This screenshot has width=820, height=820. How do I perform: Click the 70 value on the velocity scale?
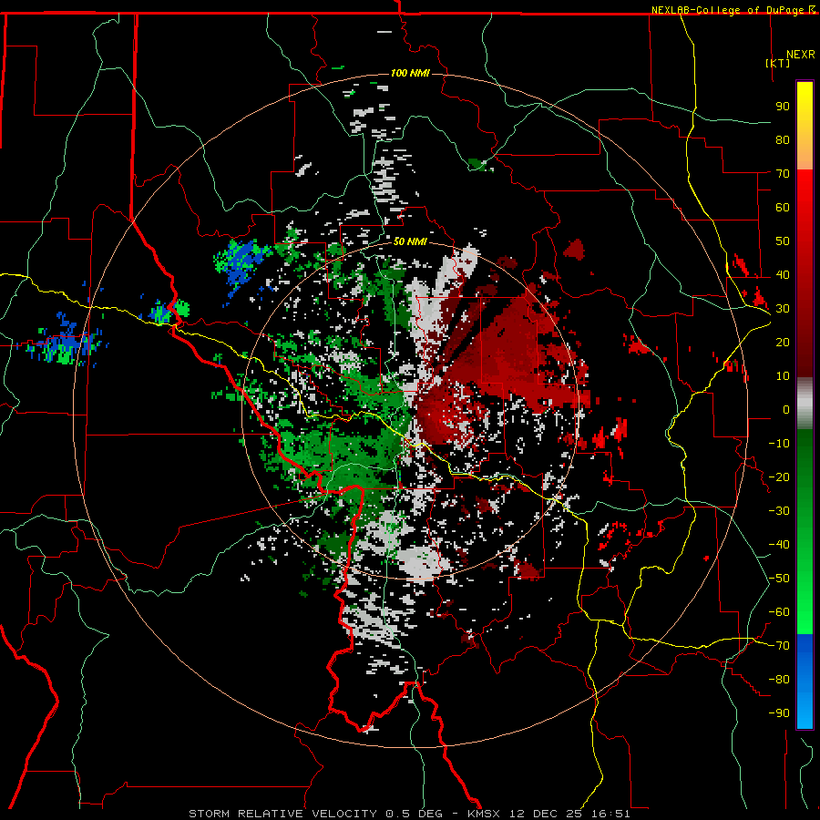783,174
